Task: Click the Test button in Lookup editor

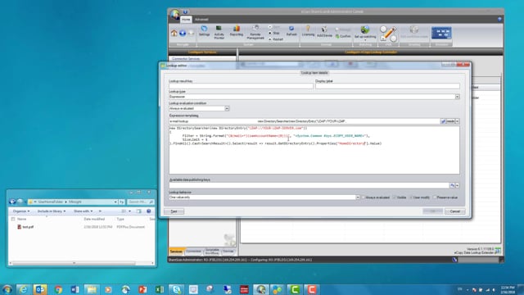Action: pos(174,211)
